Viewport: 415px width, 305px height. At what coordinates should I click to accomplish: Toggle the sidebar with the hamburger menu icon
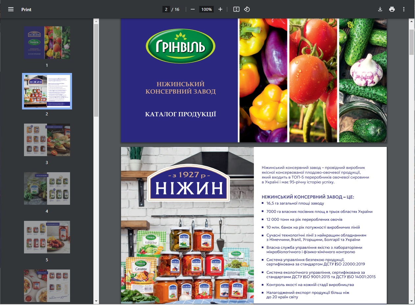click(11, 9)
